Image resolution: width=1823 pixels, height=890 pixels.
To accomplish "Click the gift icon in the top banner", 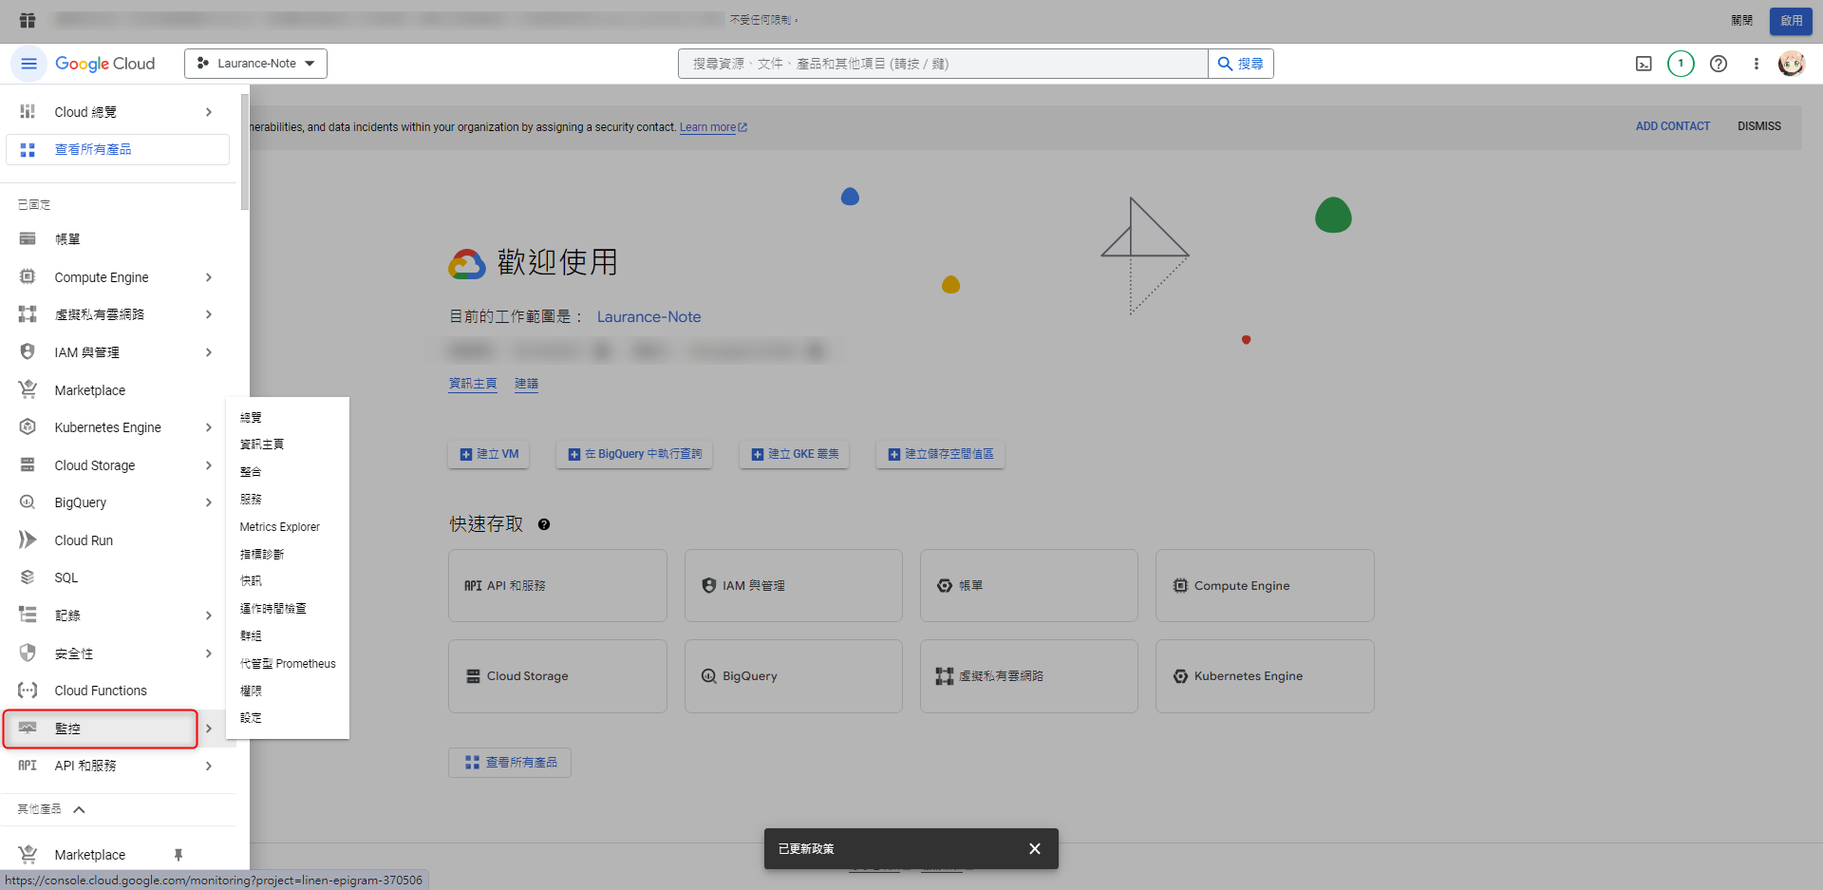I will 27,20.
